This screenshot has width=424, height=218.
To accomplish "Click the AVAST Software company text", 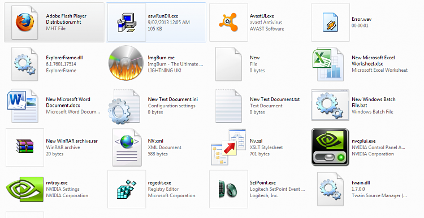I will click(x=267, y=29).
